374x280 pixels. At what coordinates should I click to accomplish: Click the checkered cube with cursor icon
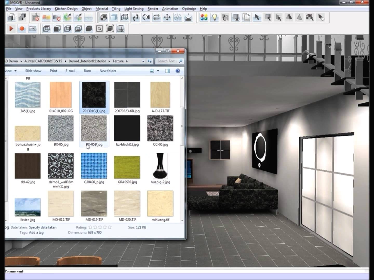[310, 17]
